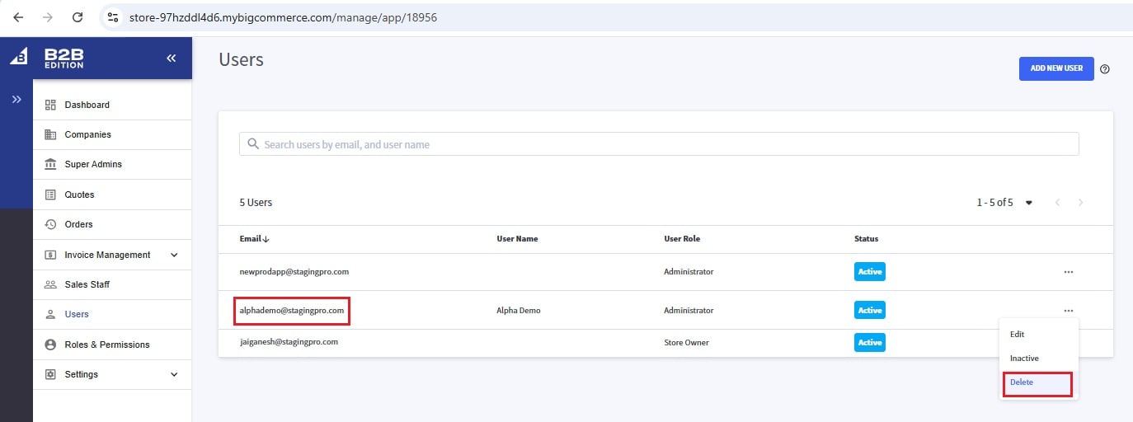Click the help question mark icon

click(1105, 69)
